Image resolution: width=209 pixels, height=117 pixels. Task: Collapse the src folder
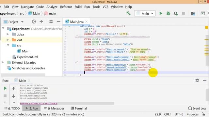(8, 45)
